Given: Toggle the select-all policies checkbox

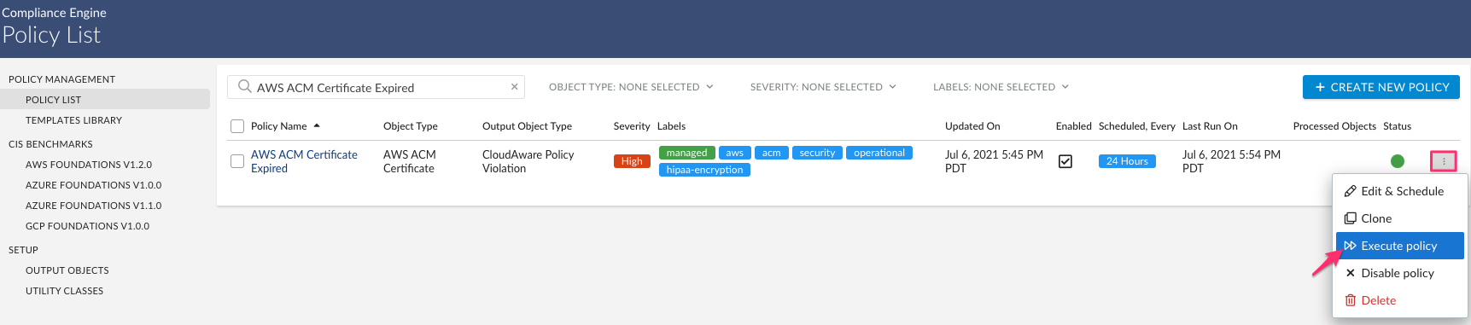Looking at the screenshot, I should pyautogui.click(x=237, y=126).
